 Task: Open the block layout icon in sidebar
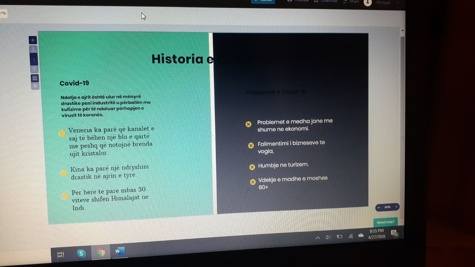pyautogui.click(x=35, y=78)
